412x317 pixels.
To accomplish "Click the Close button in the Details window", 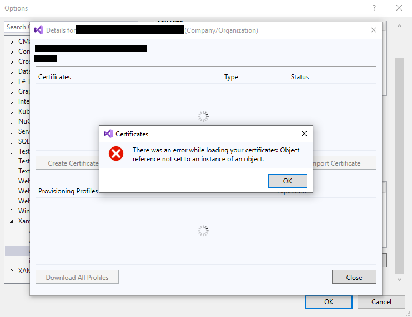I will (354, 277).
